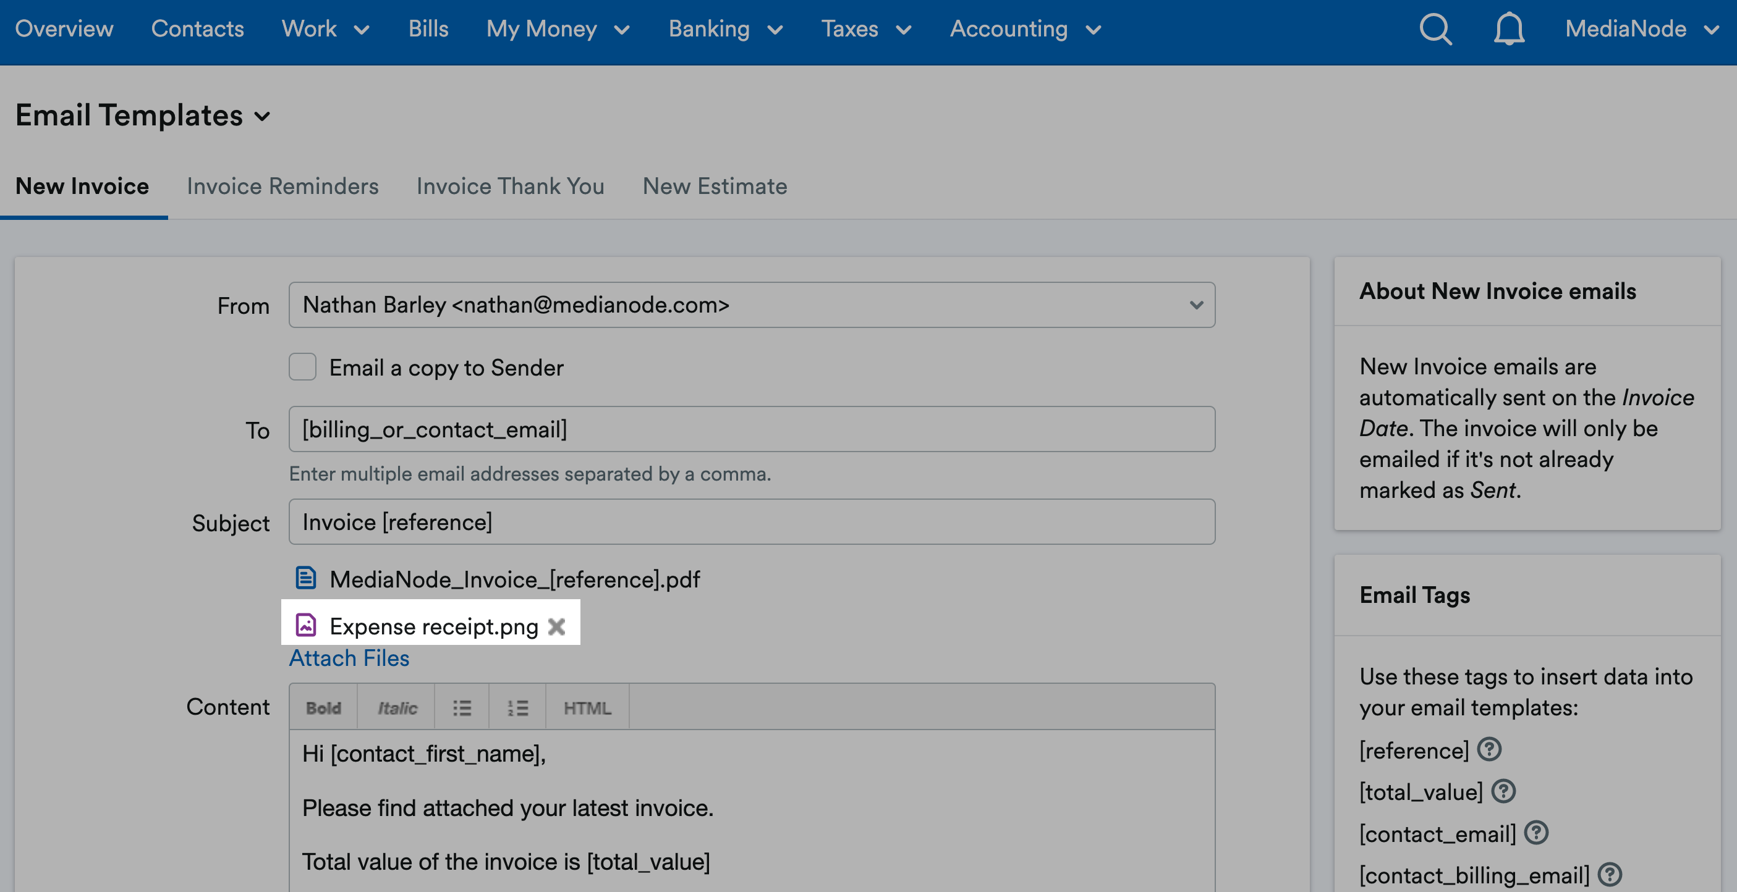Switch to Invoice Reminders tab
The height and width of the screenshot is (892, 1737).
(x=282, y=186)
